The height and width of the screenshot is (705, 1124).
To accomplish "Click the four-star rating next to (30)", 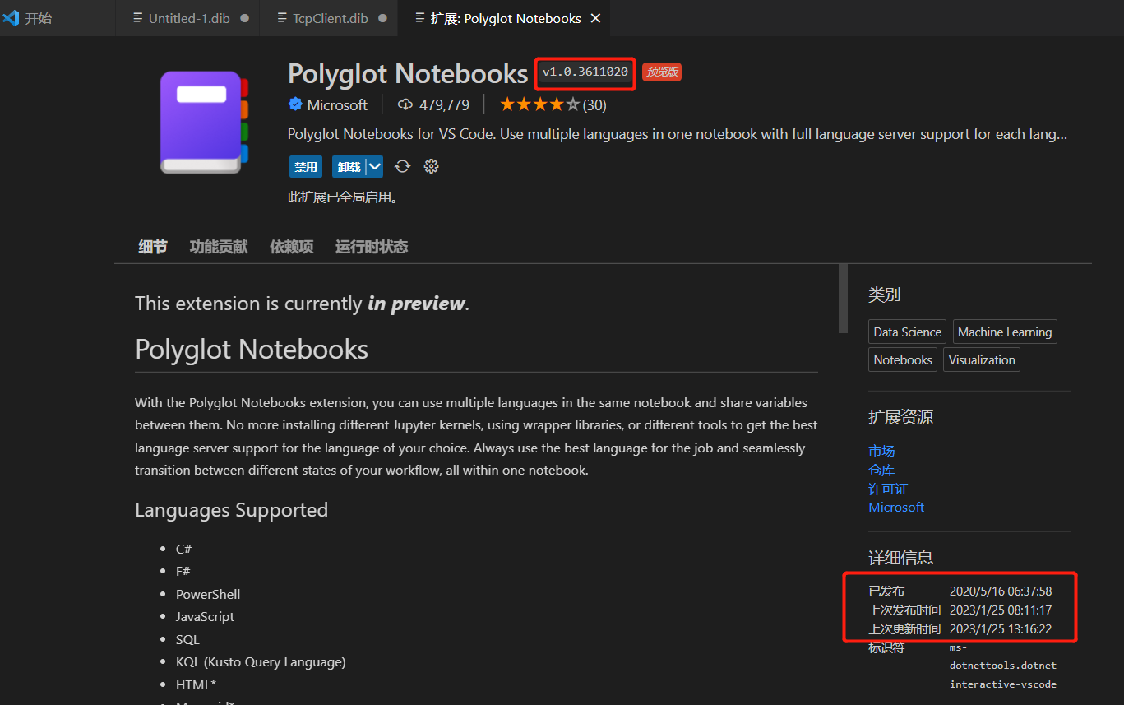I will pos(540,104).
